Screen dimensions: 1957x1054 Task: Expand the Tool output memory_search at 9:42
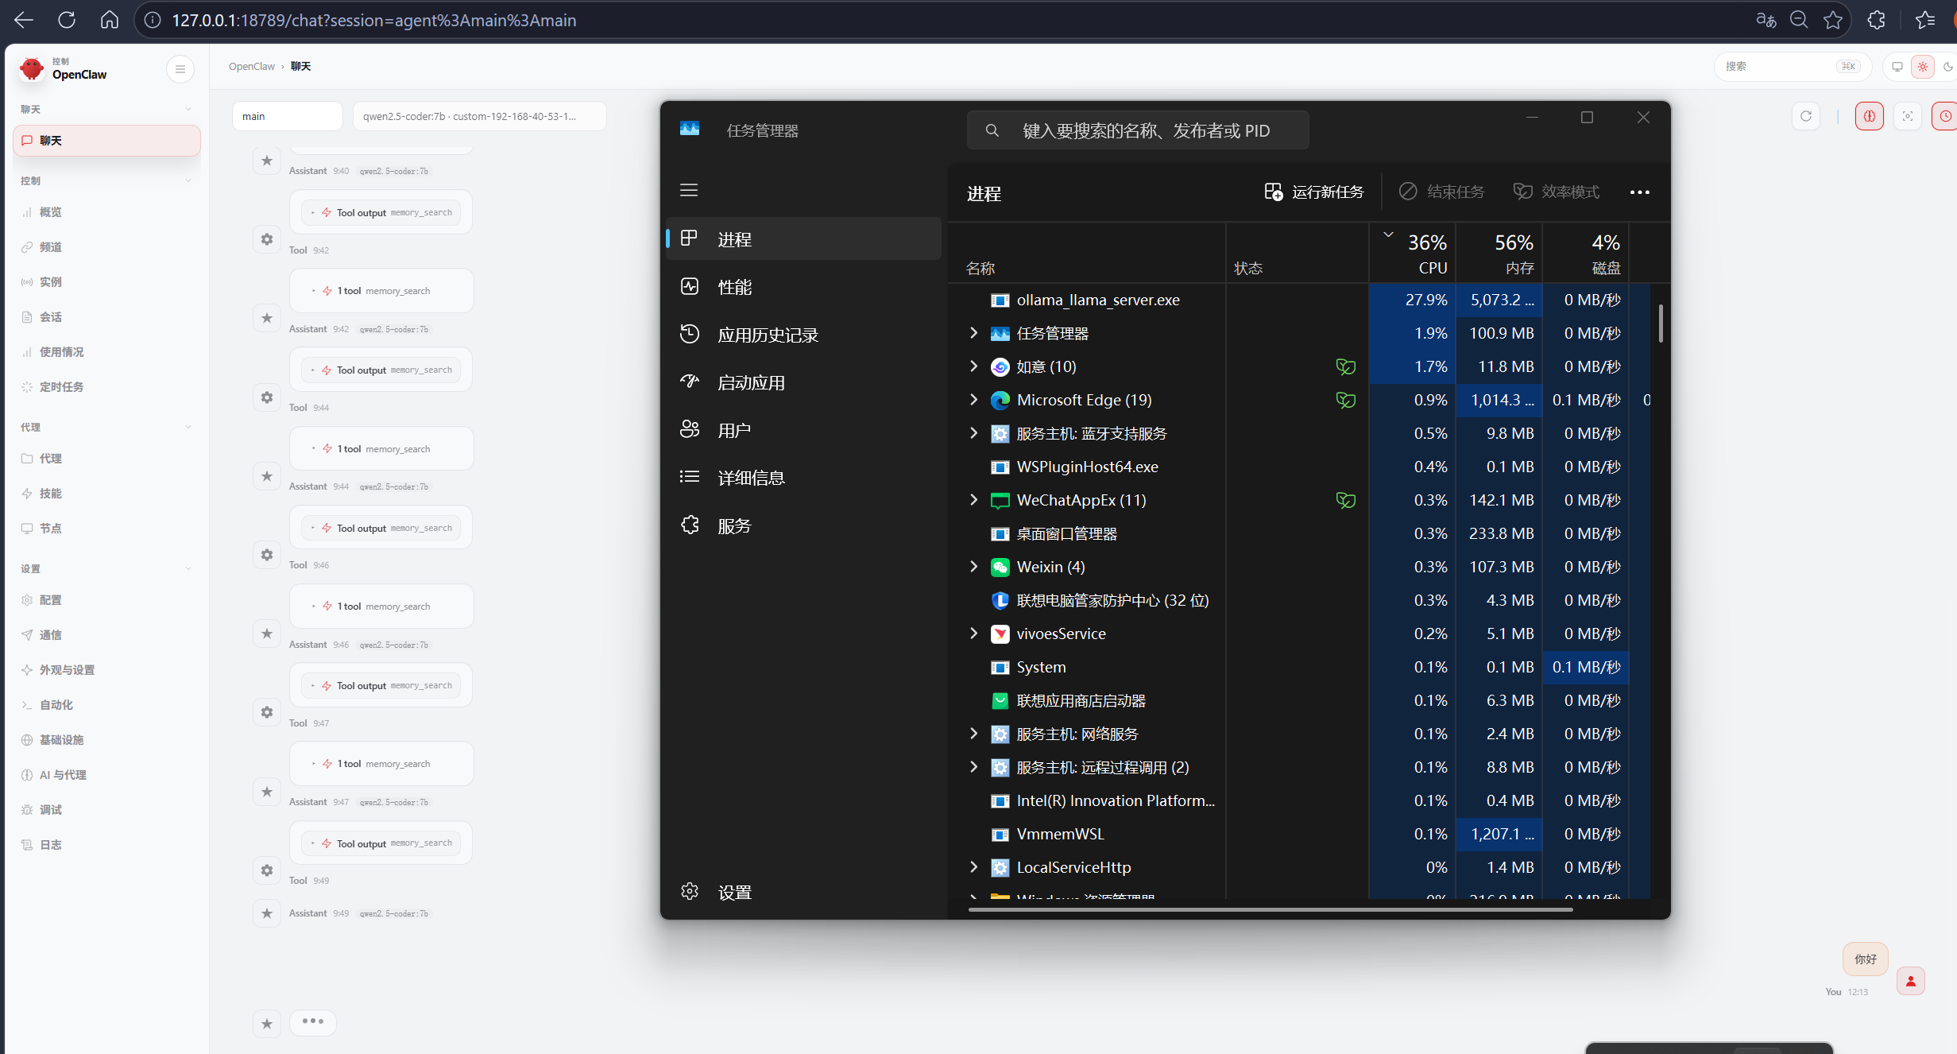[x=381, y=212]
